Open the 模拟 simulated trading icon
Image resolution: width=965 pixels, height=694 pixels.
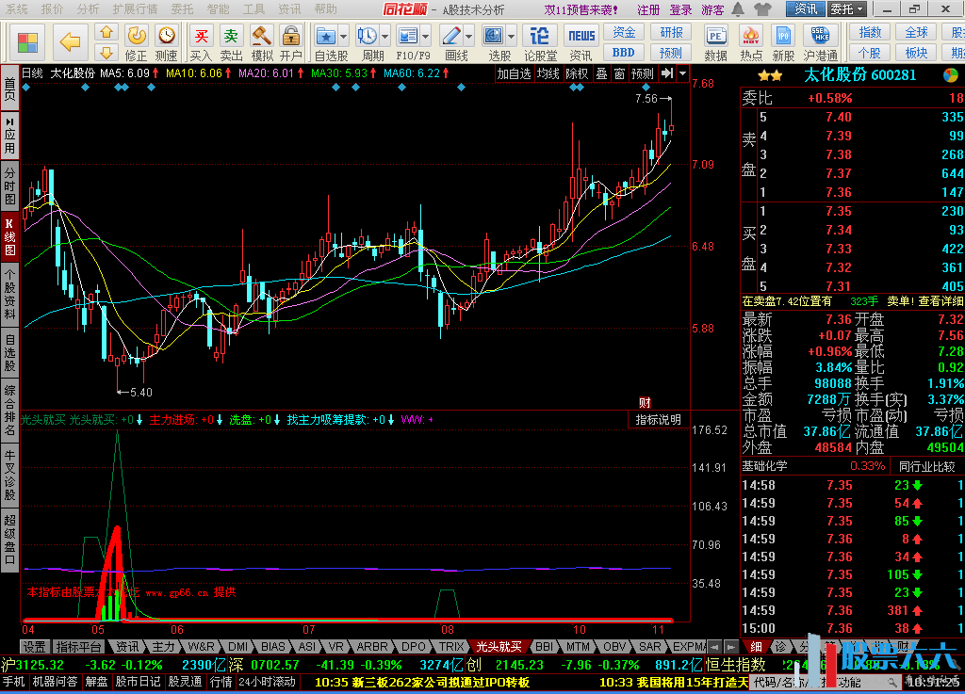pos(261,43)
